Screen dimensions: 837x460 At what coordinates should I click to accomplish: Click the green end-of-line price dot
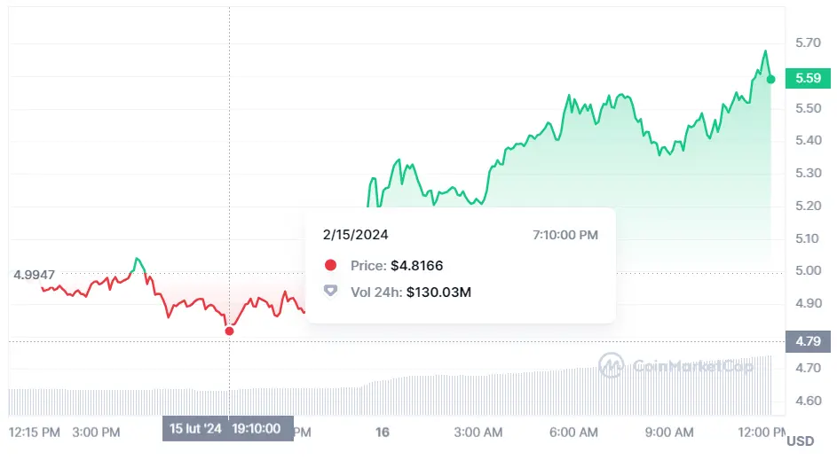770,80
